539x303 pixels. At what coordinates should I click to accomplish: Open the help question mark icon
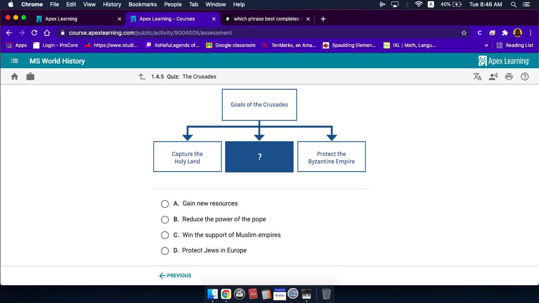click(525, 77)
